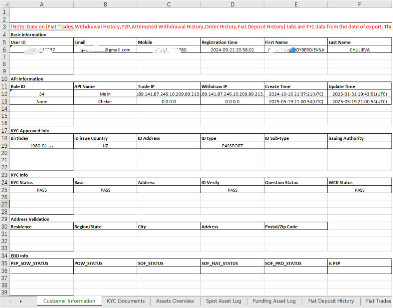Click the Main API name cell
This screenshot has width=393, height=308.
click(x=105, y=94)
